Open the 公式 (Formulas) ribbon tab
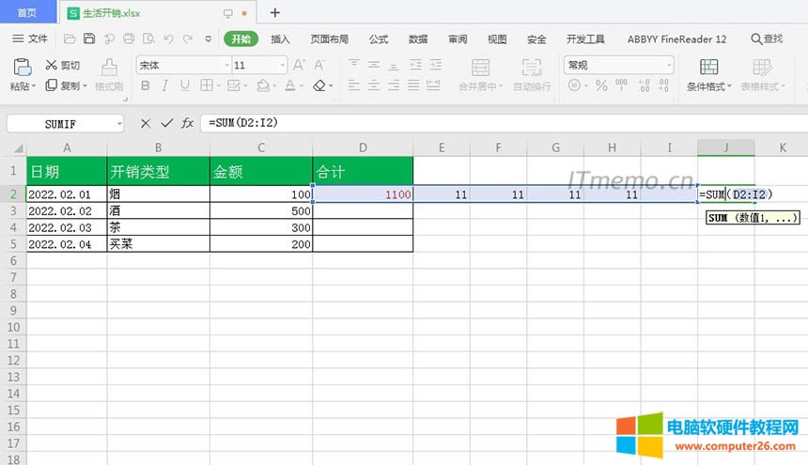The width and height of the screenshot is (808, 465). pos(379,39)
